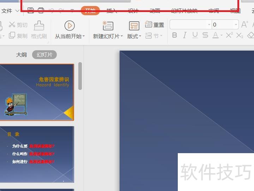254x191 pixels.
Task: Switch to the 插入 ribbon tab
Action: click(112, 11)
